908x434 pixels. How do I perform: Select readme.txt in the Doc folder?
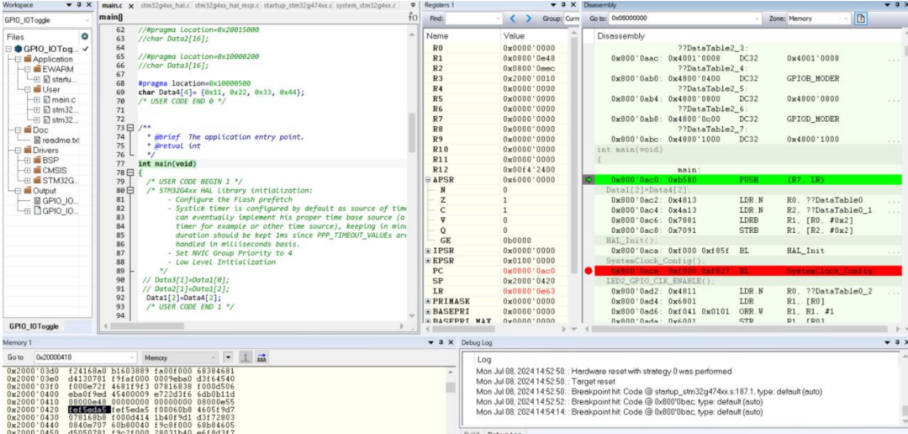(61, 140)
